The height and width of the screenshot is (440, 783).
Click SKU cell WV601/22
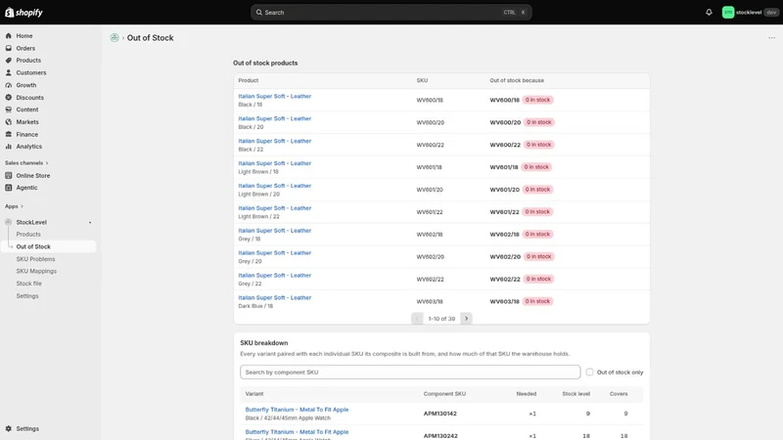(430, 212)
